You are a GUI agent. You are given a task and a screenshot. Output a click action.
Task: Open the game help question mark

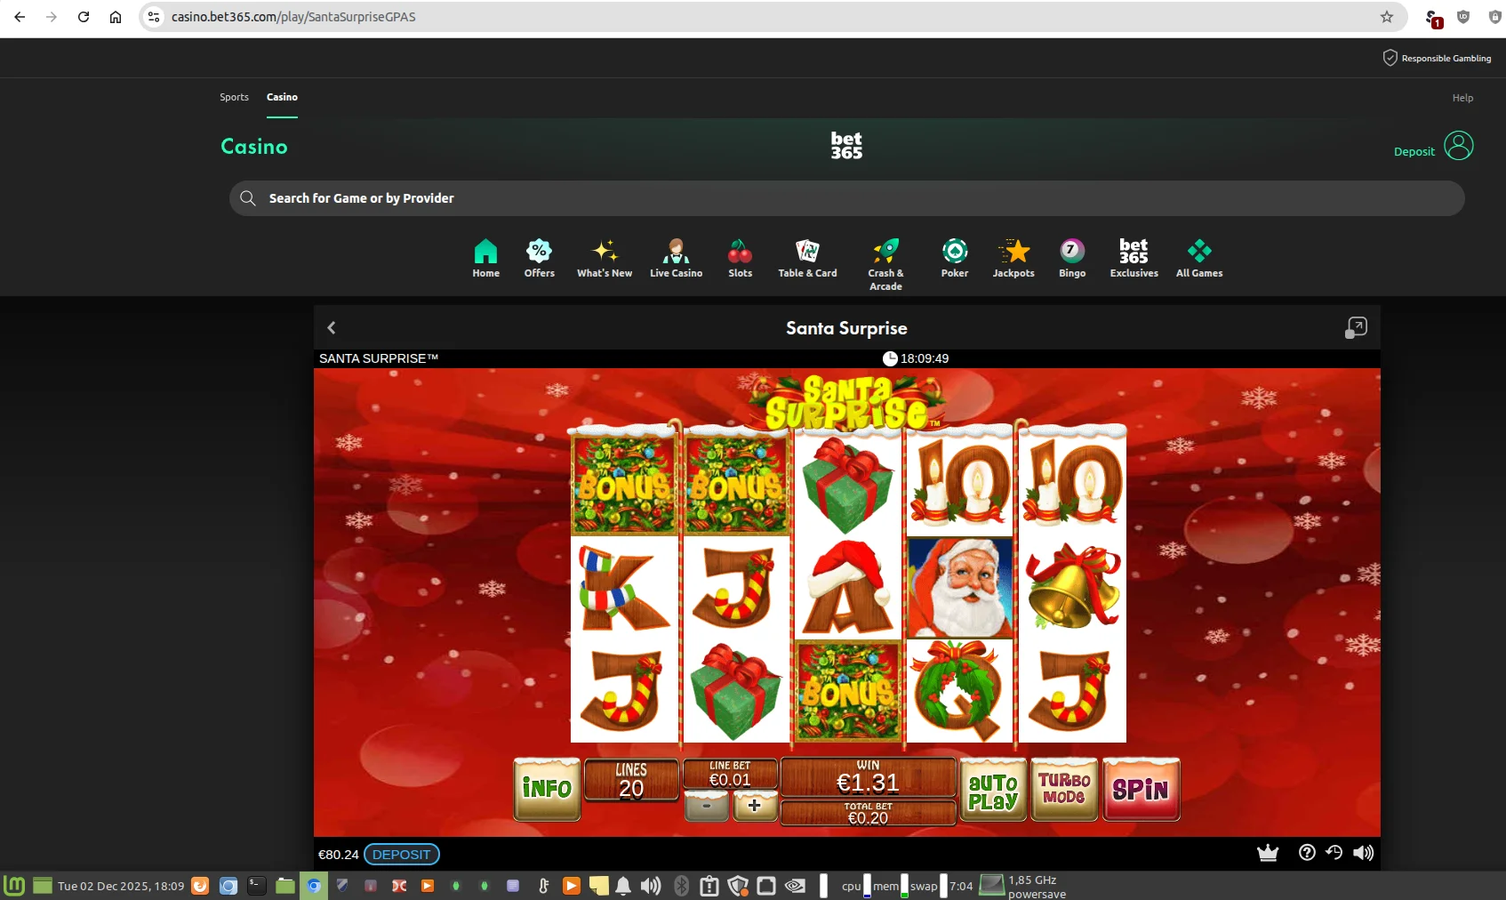click(1307, 853)
